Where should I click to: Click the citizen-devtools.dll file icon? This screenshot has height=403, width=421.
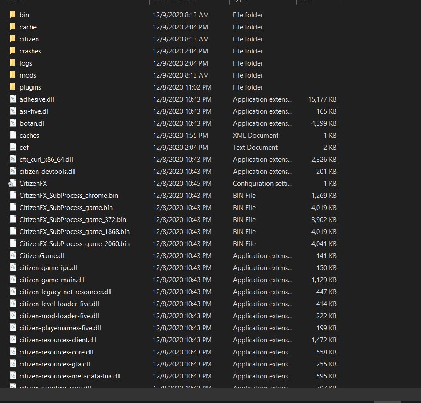coord(12,171)
